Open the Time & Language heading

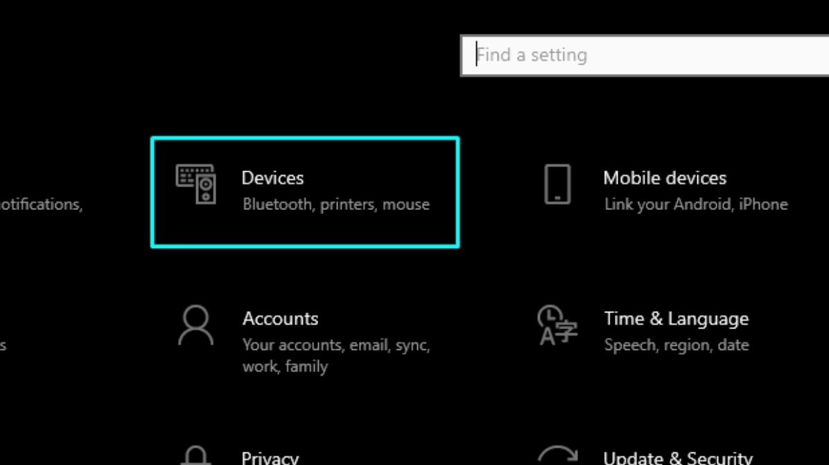676,319
